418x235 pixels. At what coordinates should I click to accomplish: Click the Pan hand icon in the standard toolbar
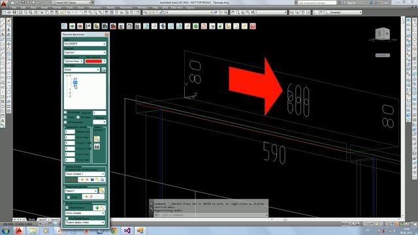pyautogui.click(x=85, y=12)
